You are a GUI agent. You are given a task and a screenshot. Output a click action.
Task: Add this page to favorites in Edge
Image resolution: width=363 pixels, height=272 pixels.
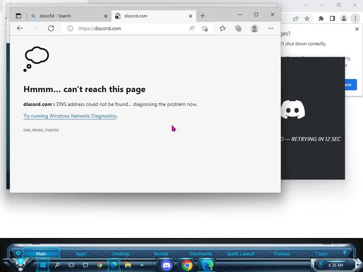click(x=205, y=28)
